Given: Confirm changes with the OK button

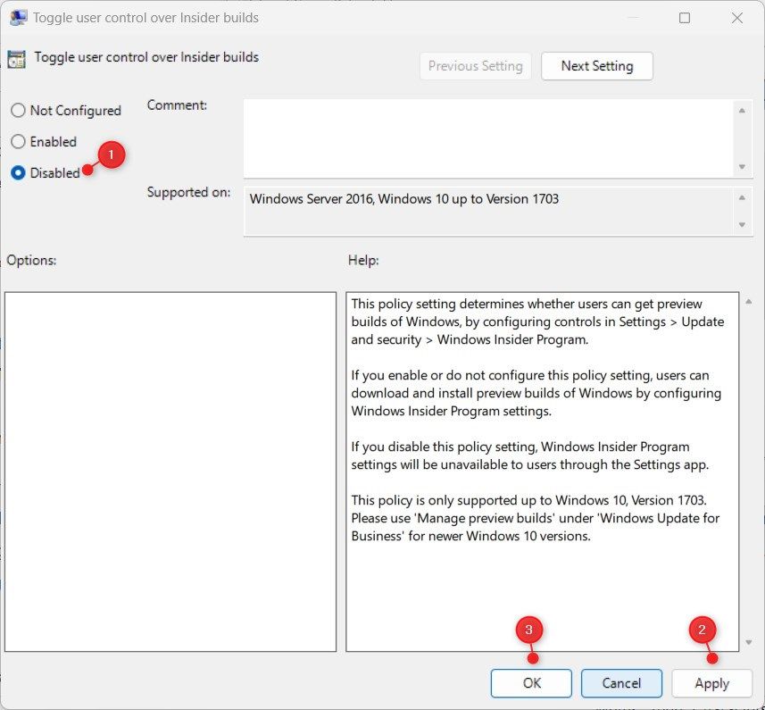Looking at the screenshot, I should pyautogui.click(x=531, y=682).
